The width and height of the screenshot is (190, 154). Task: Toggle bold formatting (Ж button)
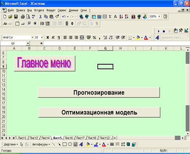tap(47, 37)
